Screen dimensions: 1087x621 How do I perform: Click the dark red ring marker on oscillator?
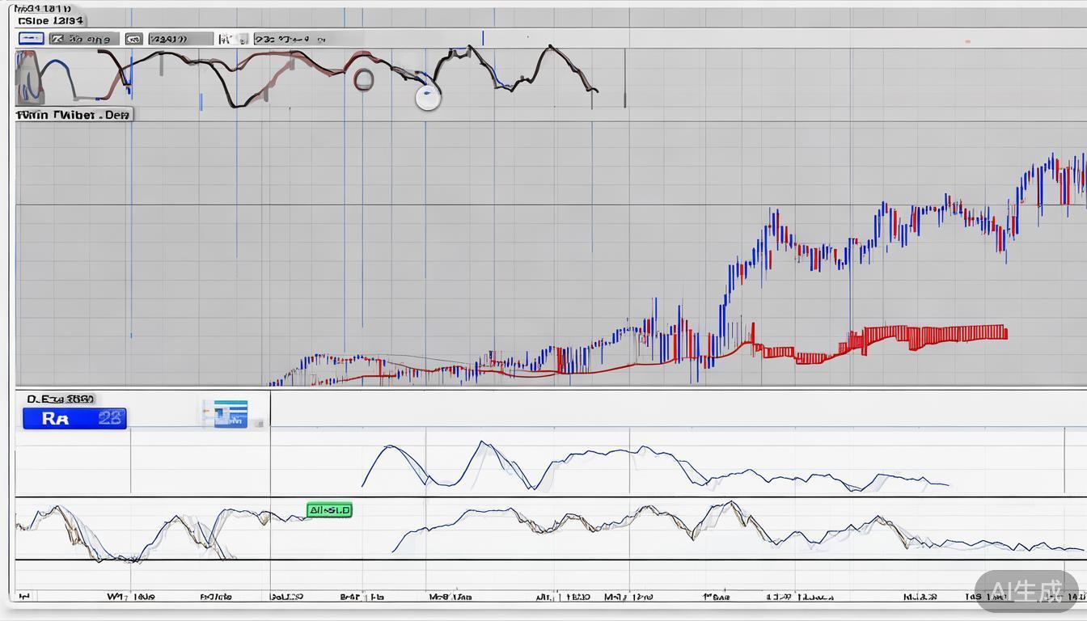[x=363, y=79]
